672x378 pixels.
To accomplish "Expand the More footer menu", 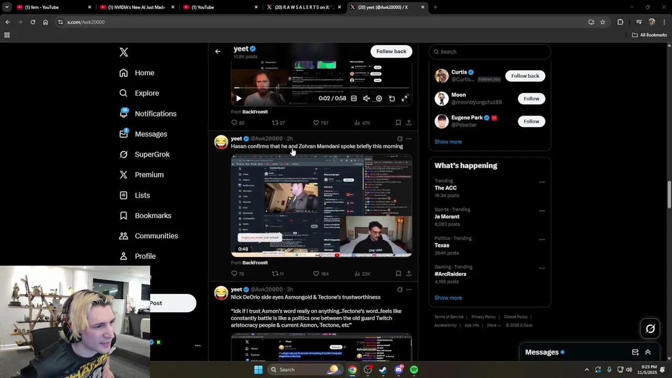I will [493, 325].
